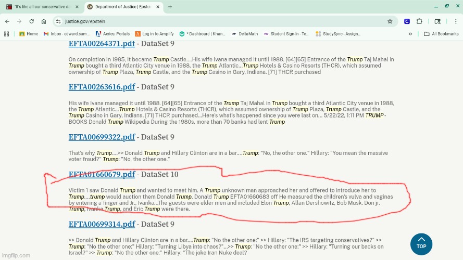Bookmark this page with the star icon
Screen dimensions: 463x260
[x=390, y=21]
